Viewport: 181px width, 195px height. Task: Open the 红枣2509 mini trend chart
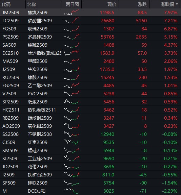point(72,142)
